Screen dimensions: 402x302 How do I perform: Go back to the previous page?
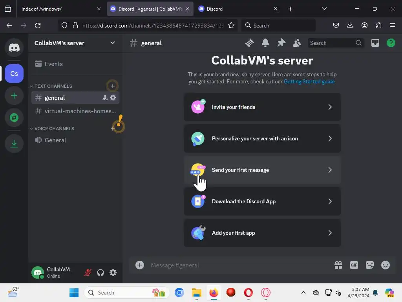[9, 26]
